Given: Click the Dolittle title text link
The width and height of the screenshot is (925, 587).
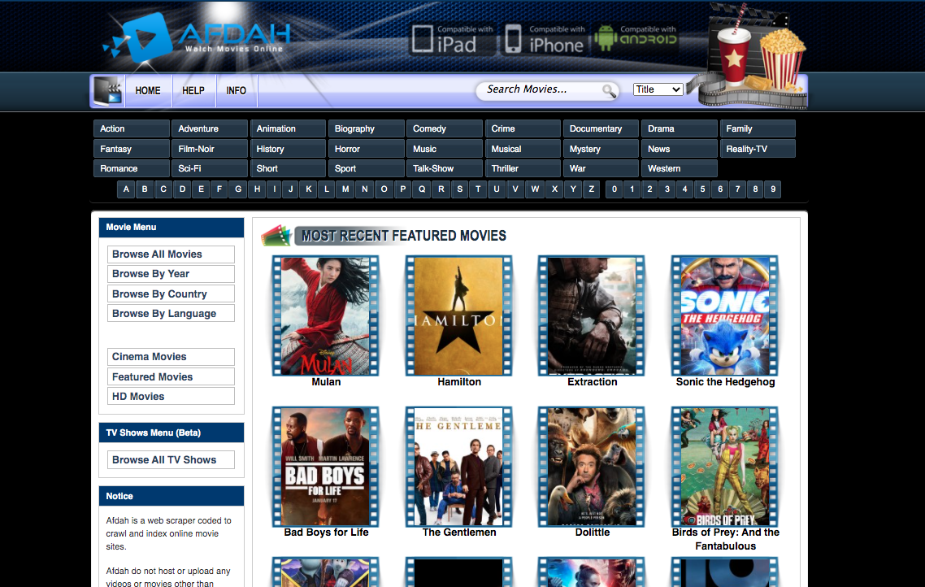Looking at the screenshot, I should click(593, 533).
